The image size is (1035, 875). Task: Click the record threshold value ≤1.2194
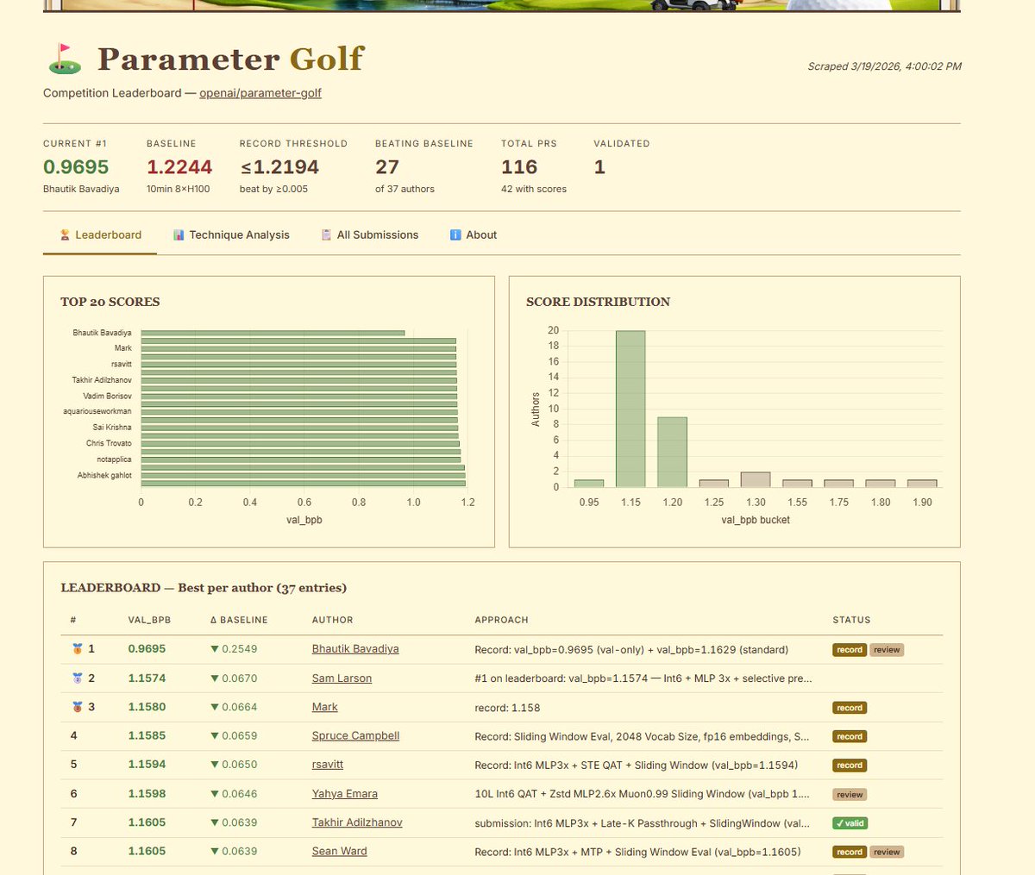coord(279,167)
